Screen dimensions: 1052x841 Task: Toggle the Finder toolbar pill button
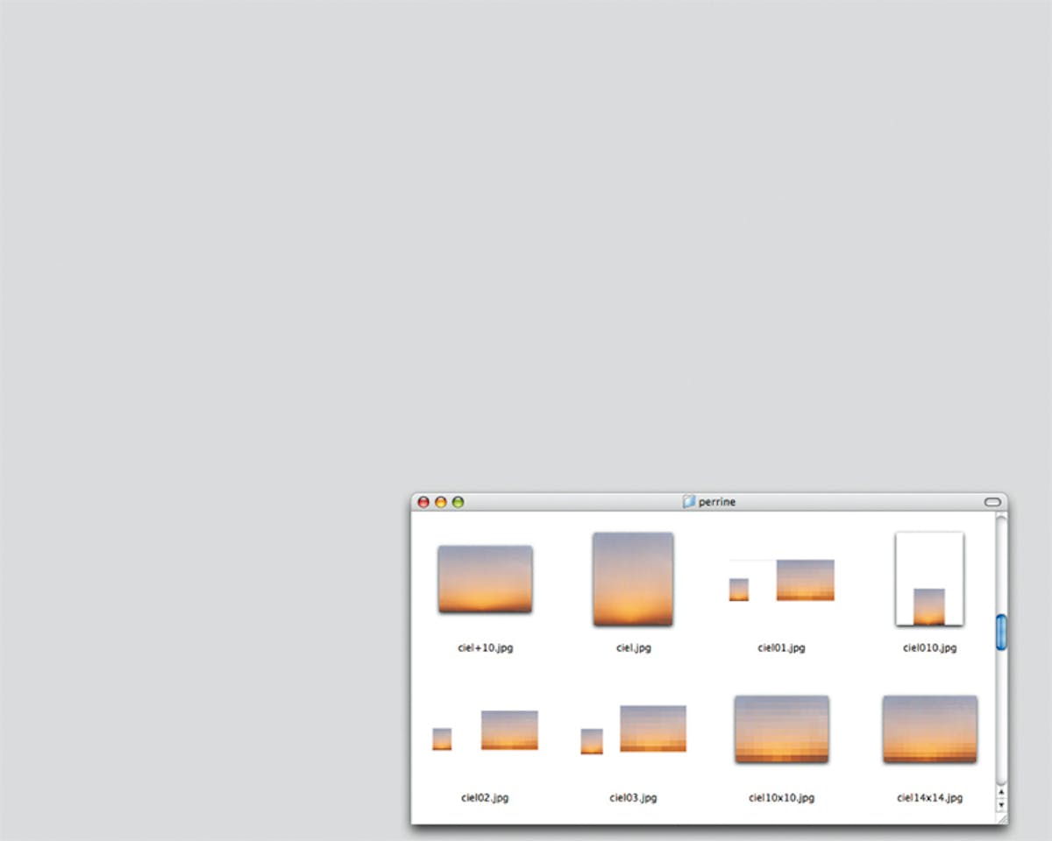(x=992, y=502)
